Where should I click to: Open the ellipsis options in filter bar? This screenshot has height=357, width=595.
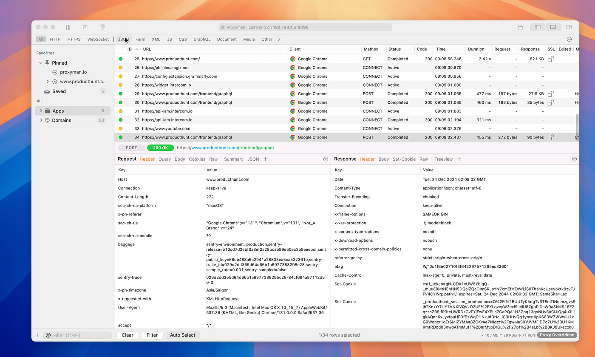(x=569, y=39)
